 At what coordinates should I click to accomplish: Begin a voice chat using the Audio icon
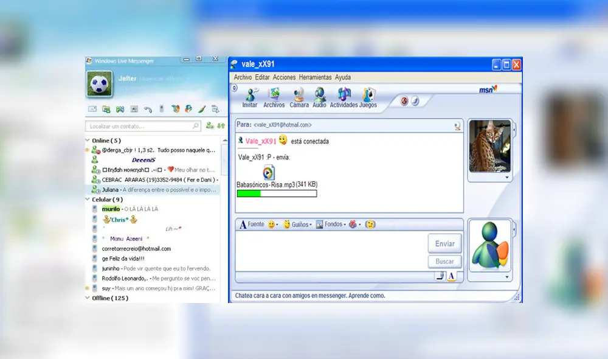coord(320,97)
